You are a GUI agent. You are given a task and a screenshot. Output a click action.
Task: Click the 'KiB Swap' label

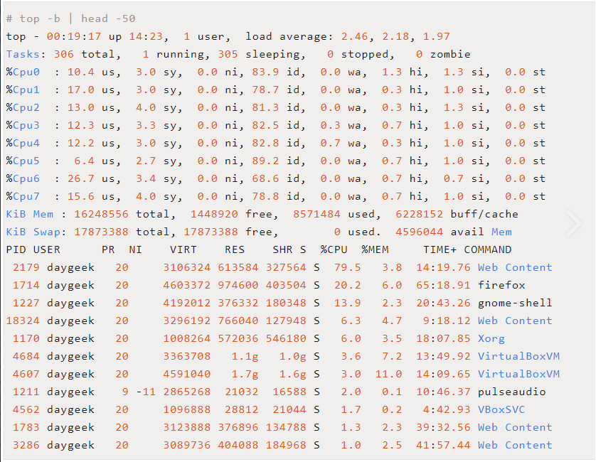click(33, 232)
